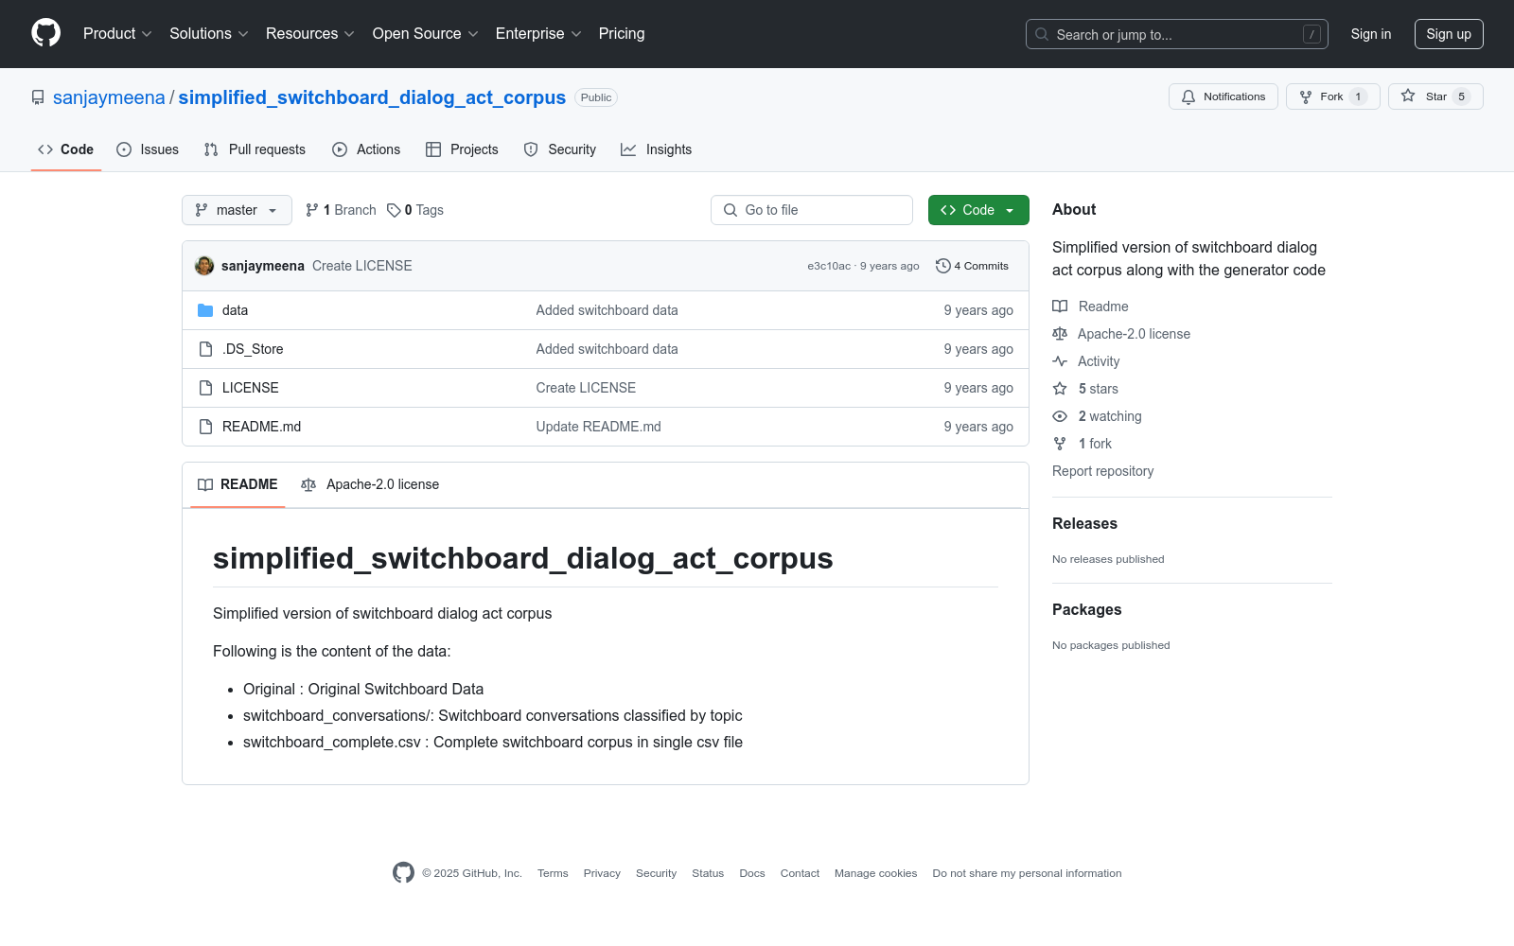Select the Pull requests icon
Screen dimensions: 1514x946
coord(211,149)
